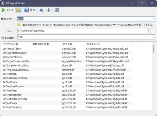Show info via the blue 'i' icon
The image size is (157, 116).
coord(48,10)
